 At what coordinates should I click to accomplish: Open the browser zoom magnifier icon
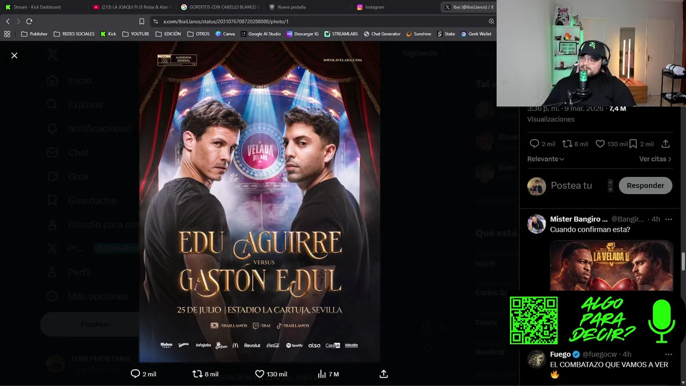point(491,21)
